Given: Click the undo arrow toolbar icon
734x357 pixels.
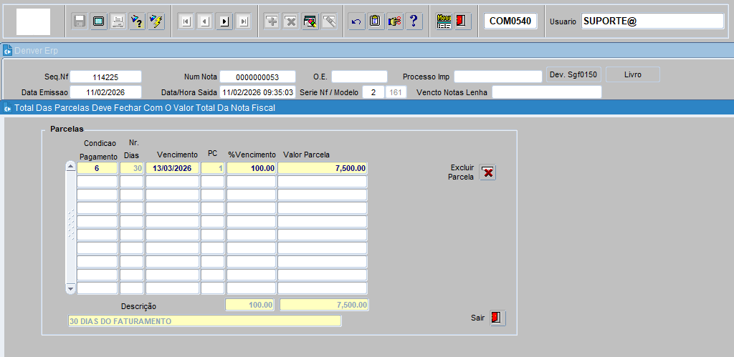Looking at the screenshot, I should [356, 21].
